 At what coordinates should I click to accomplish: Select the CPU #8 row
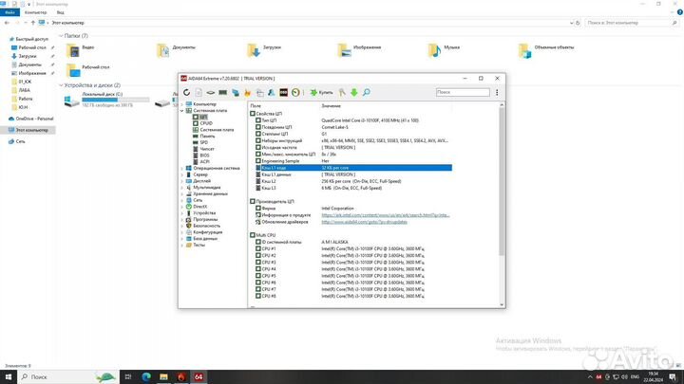(353, 296)
